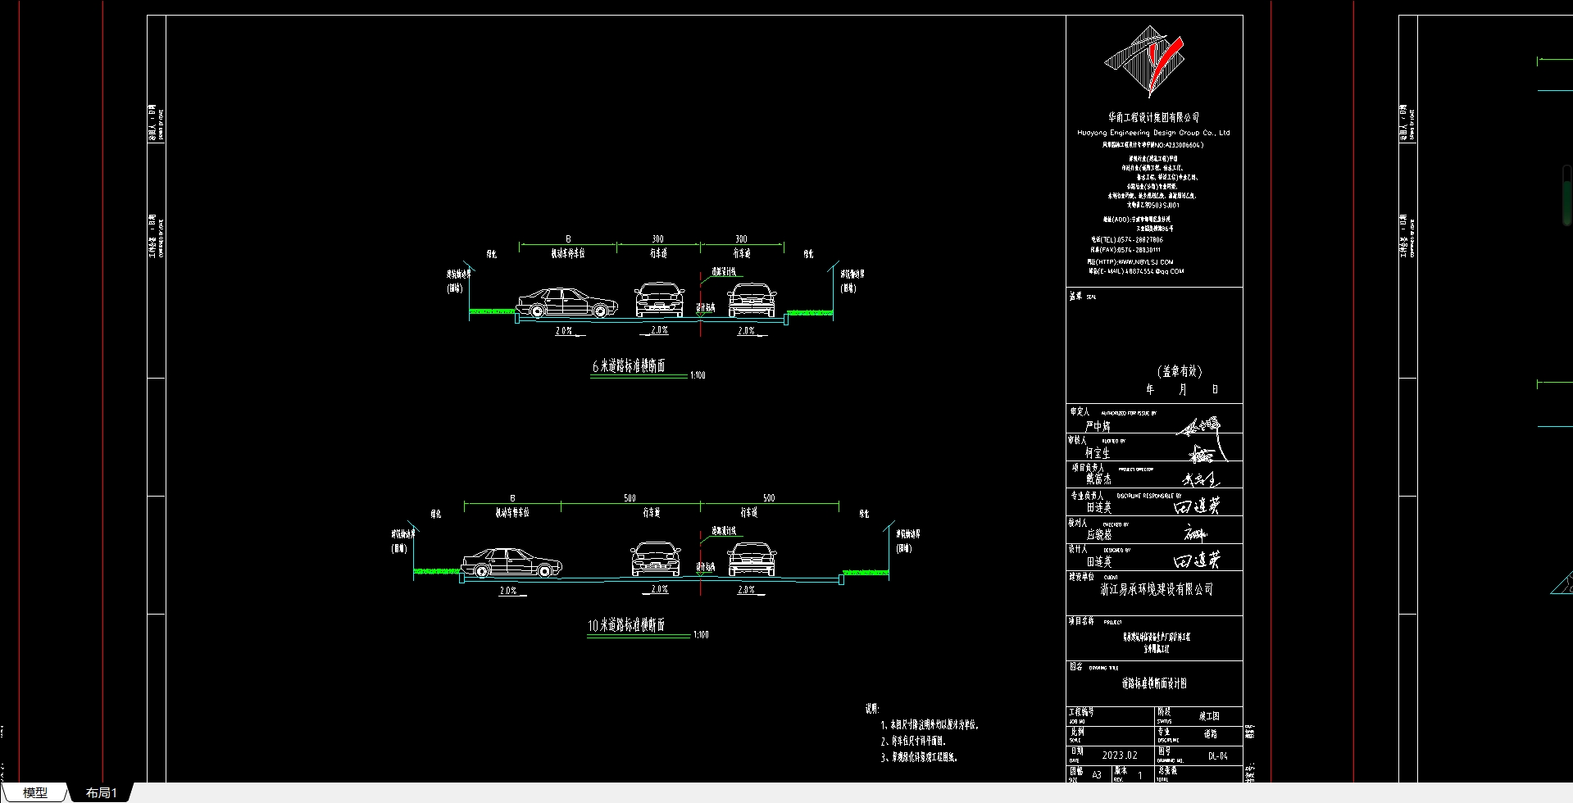Click the 10米道路标准横断面 section title
This screenshot has width=1573, height=803.
click(x=626, y=625)
